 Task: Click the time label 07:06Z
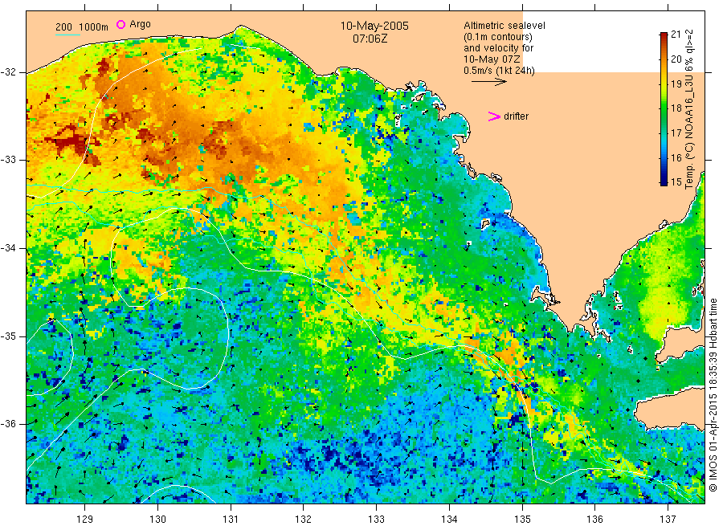[x=370, y=39]
